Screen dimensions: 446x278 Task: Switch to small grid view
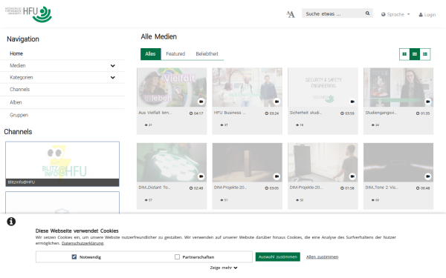415,54
